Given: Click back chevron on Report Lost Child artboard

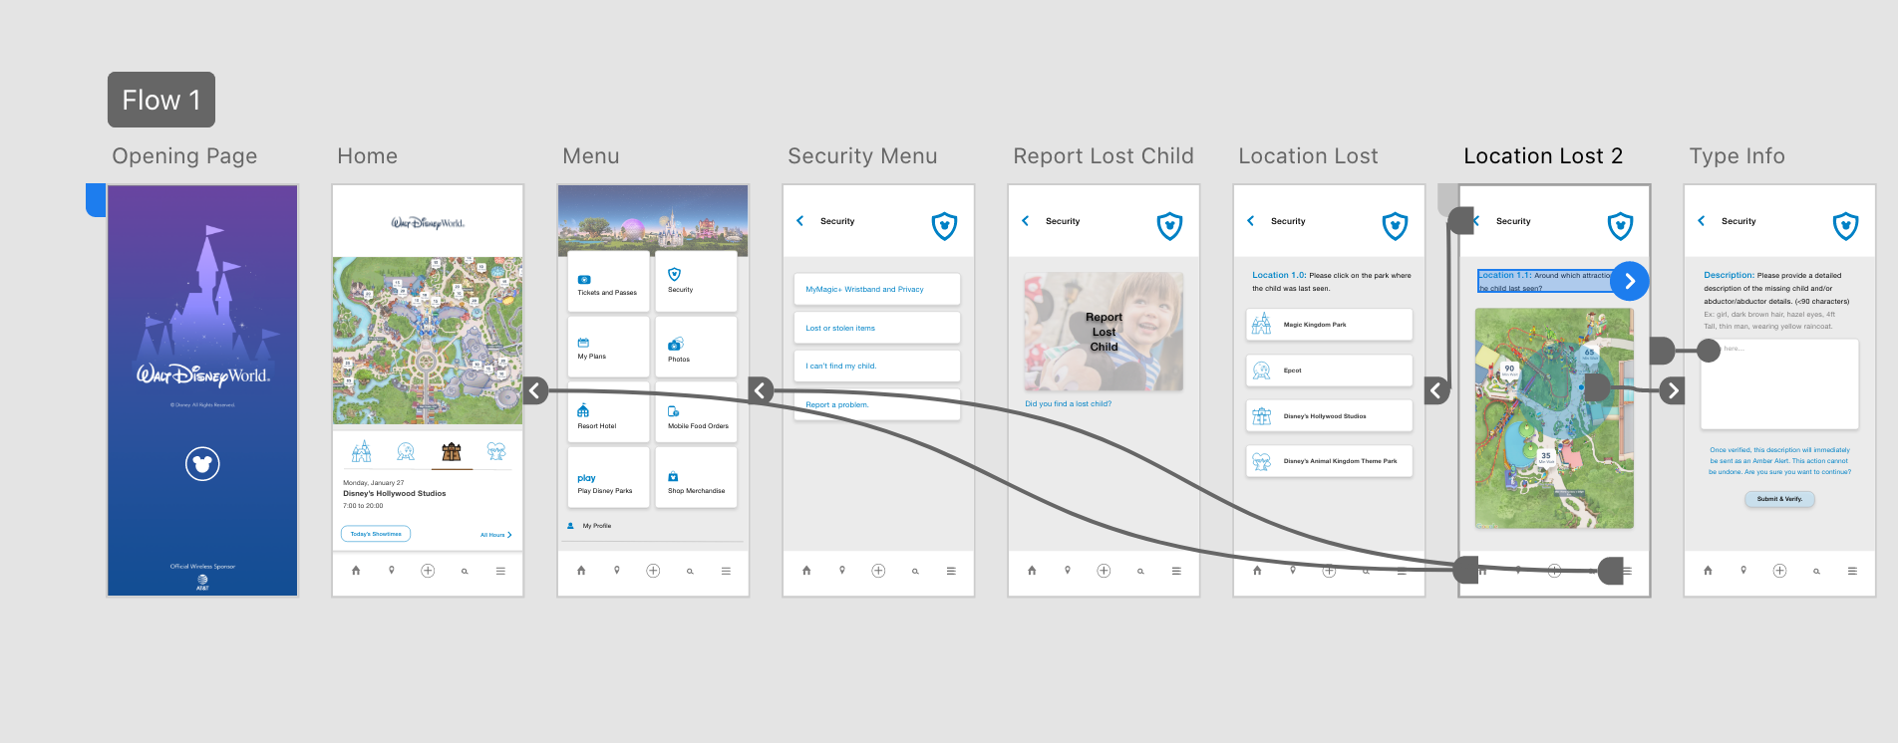Looking at the screenshot, I should tap(1025, 221).
